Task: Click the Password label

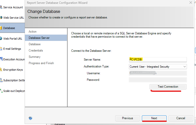Action: [x=93, y=80]
